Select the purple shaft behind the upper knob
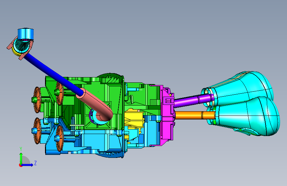287x186 pixels. [x=193, y=100]
